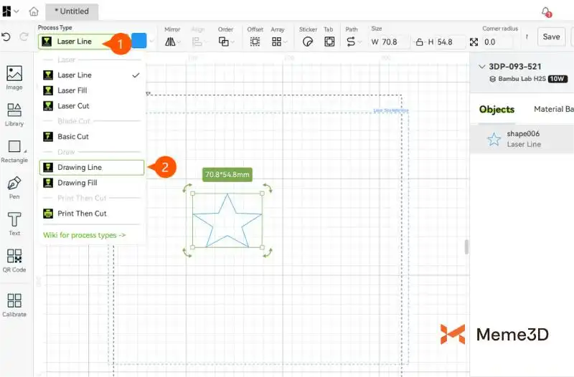Click the Mirror toolbar icon
The height and width of the screenshot is (377, 574).
coord(171,42)
